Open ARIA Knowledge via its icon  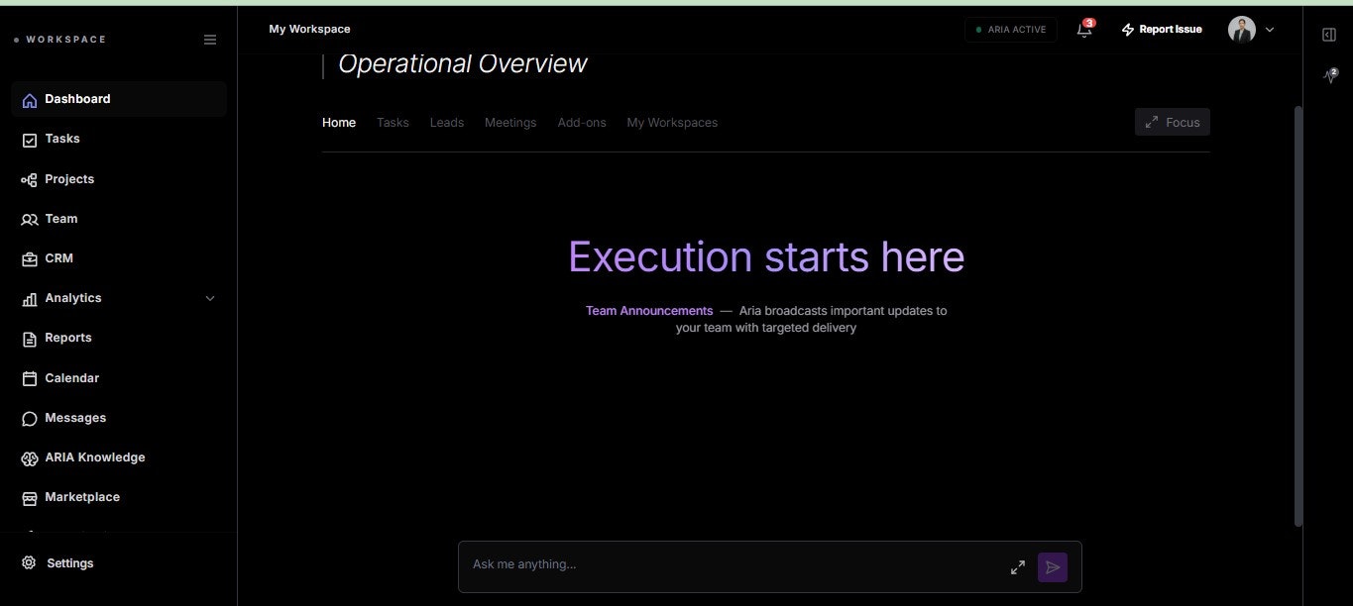pyautogui.click(x=28, y=457)
